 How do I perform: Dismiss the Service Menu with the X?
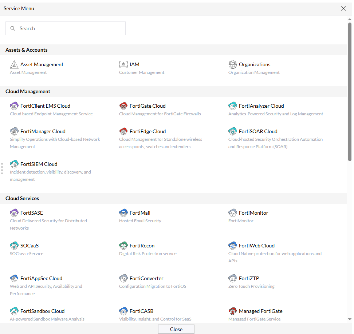coord(343,8)
